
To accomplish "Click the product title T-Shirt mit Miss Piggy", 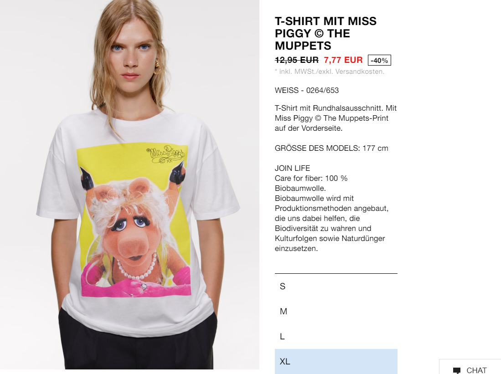I will point(325,33).
